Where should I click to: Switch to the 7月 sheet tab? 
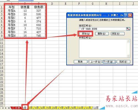pyautogui.click(x=61, y=108)
